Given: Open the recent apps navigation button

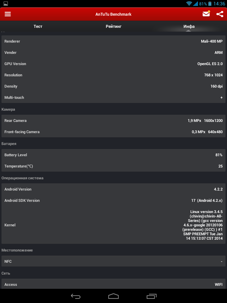Looking at the screenshot, I should [x=152, y=296].
